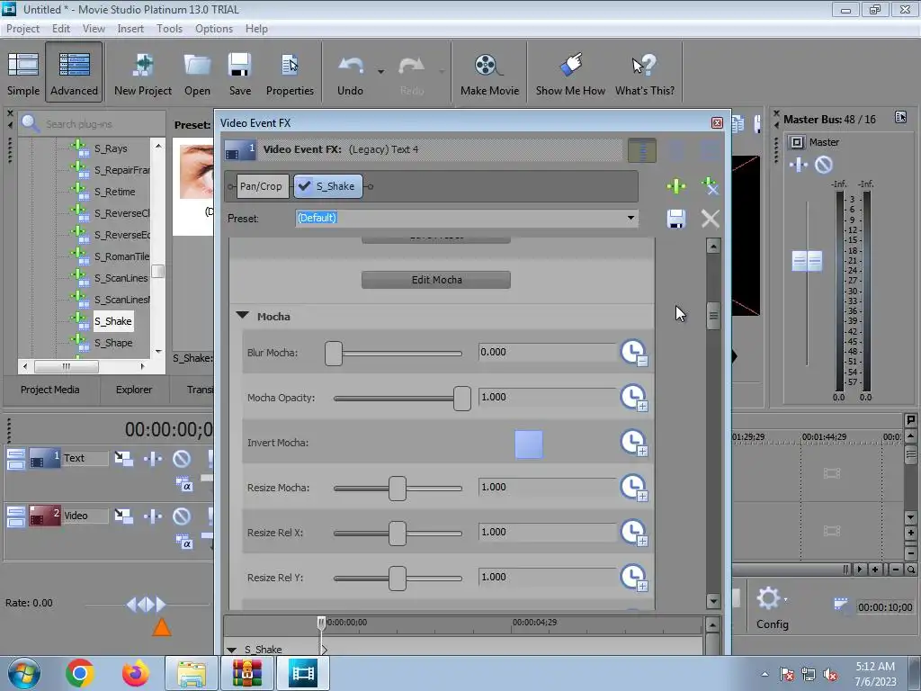Animate Invert Mocha clock icon
Screen dimensions: 921x691
coord(634,443)
